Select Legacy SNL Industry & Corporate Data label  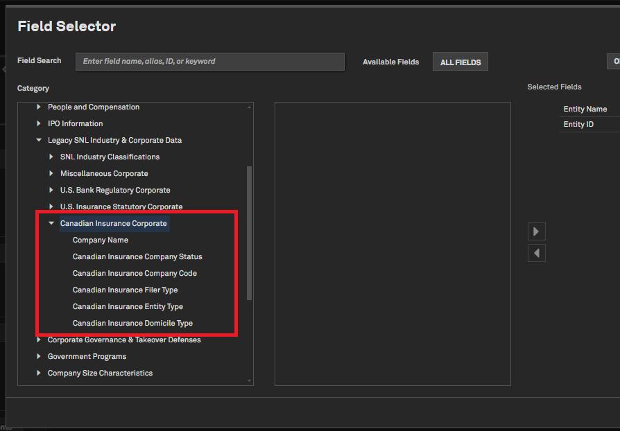[x=114, y=140]
